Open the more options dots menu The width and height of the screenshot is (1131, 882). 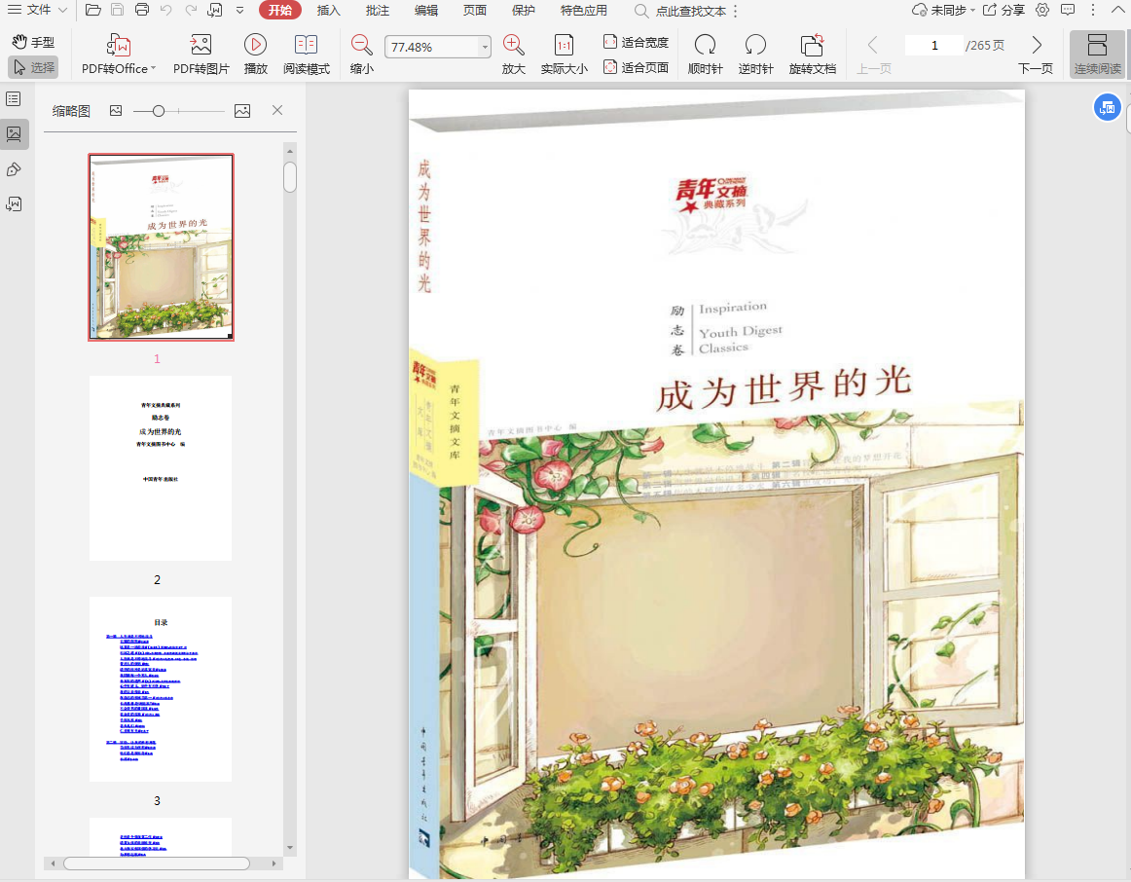click(x=1093, y=10)
